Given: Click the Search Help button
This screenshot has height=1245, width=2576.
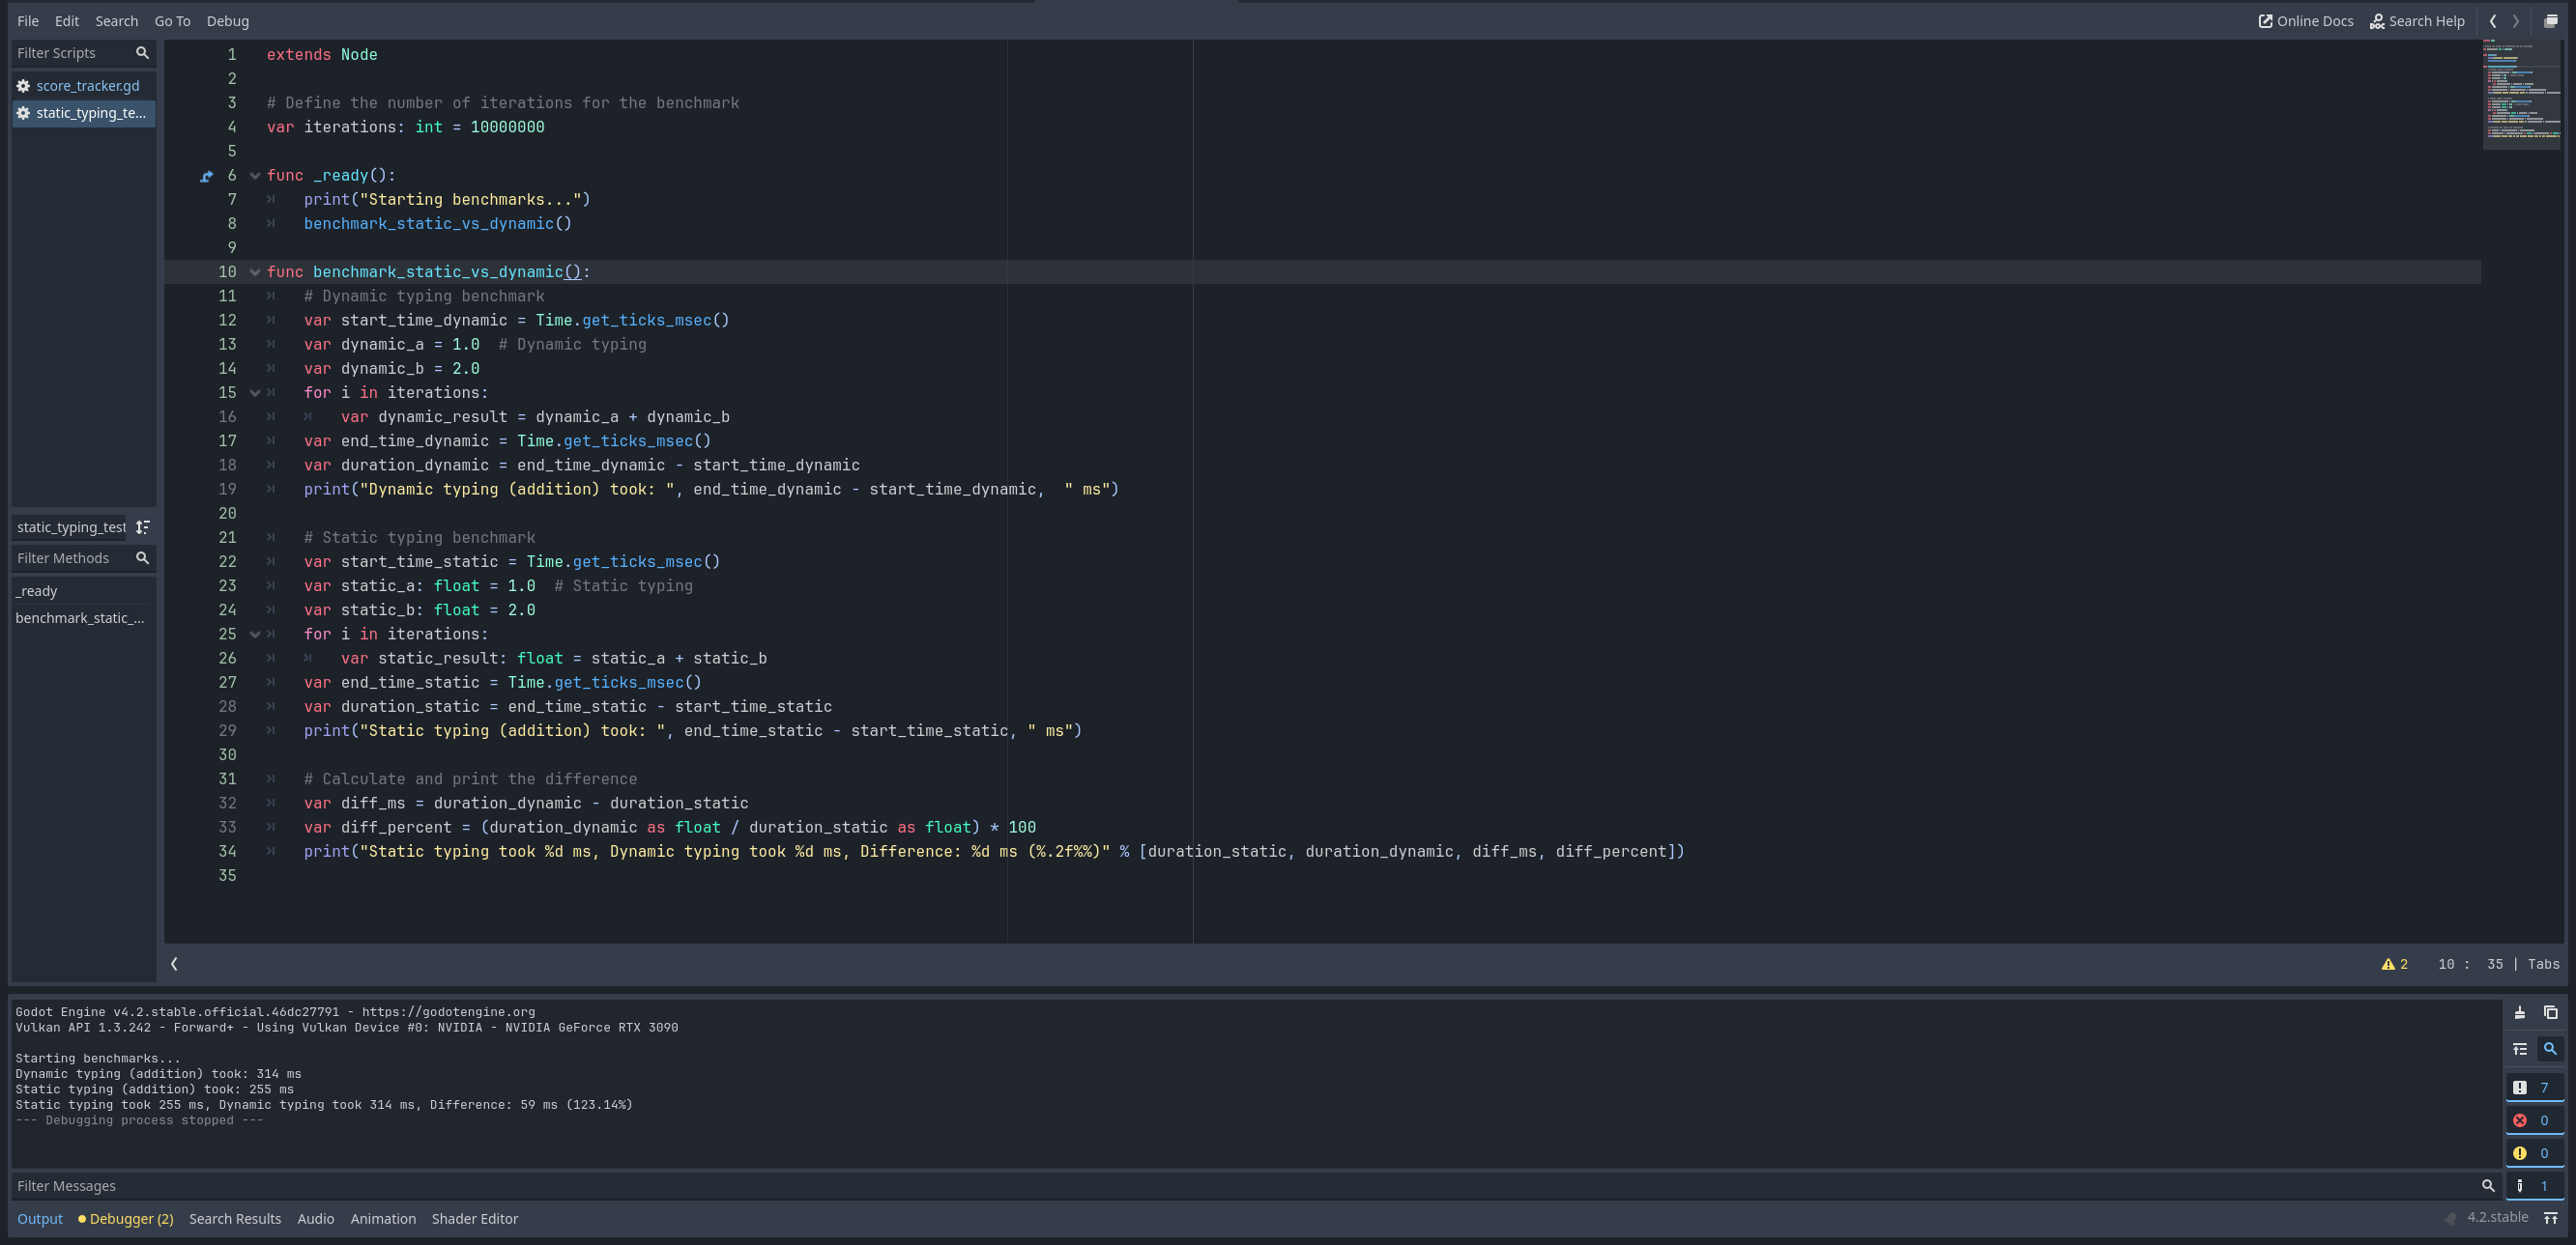Looking at the screenshot, I should 2417,21.
